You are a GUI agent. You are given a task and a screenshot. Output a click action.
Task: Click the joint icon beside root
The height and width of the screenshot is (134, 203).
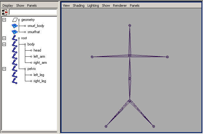(14, 38)
